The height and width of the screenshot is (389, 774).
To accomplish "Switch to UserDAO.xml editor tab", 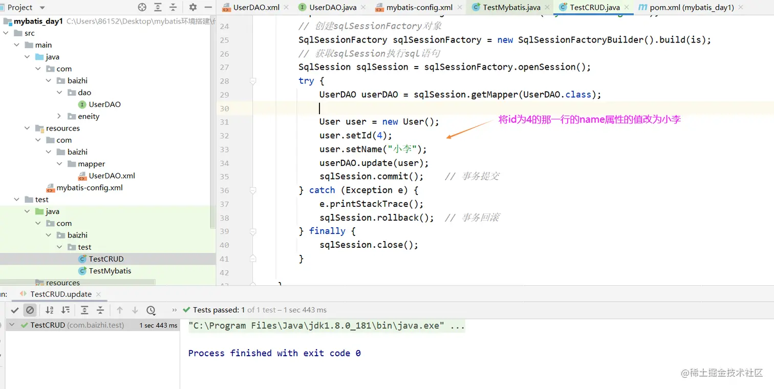I will tap(256, 7).
